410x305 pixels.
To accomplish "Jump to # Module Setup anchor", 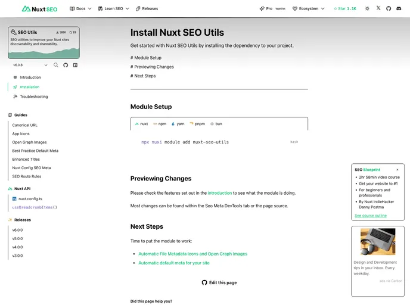I will [146, 58].
